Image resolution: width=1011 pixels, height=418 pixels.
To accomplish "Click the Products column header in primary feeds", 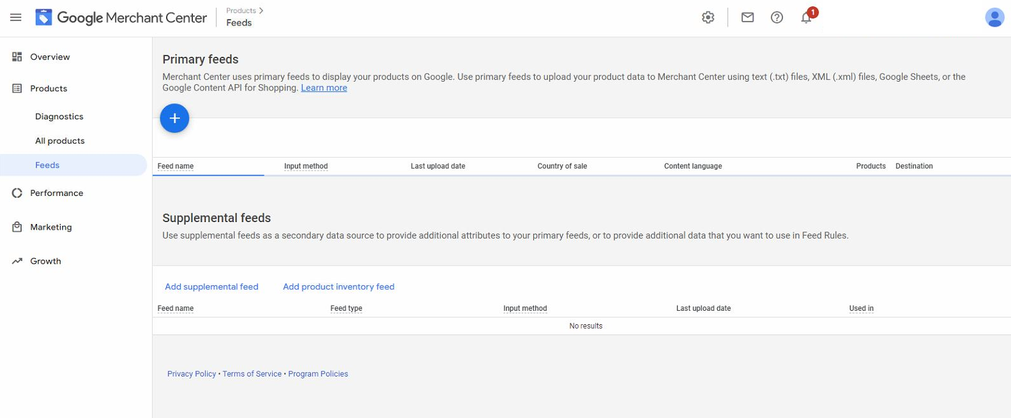I will coord(870,166).
